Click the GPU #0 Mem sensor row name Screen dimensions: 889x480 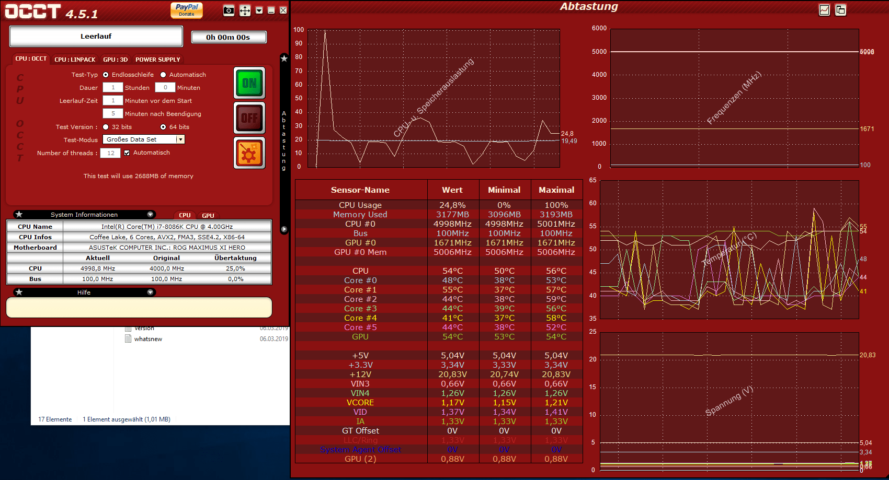(360, 252)
